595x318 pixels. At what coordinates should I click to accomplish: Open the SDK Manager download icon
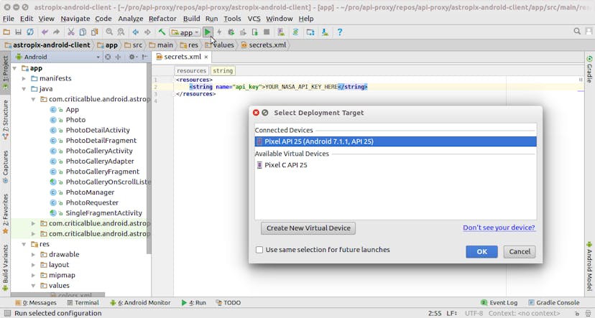click(325, 32)
